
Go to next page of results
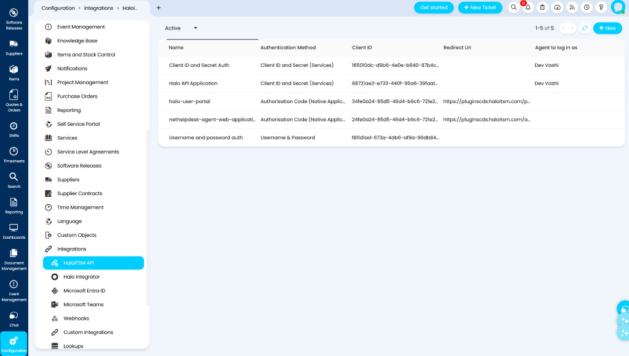click(572, 28)
